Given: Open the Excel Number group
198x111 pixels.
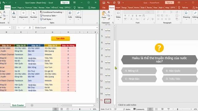Looking at the screenshot, I should click(x=34, y=15).
